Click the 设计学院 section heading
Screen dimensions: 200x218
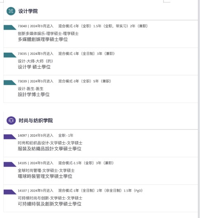(x=28, y=11)
